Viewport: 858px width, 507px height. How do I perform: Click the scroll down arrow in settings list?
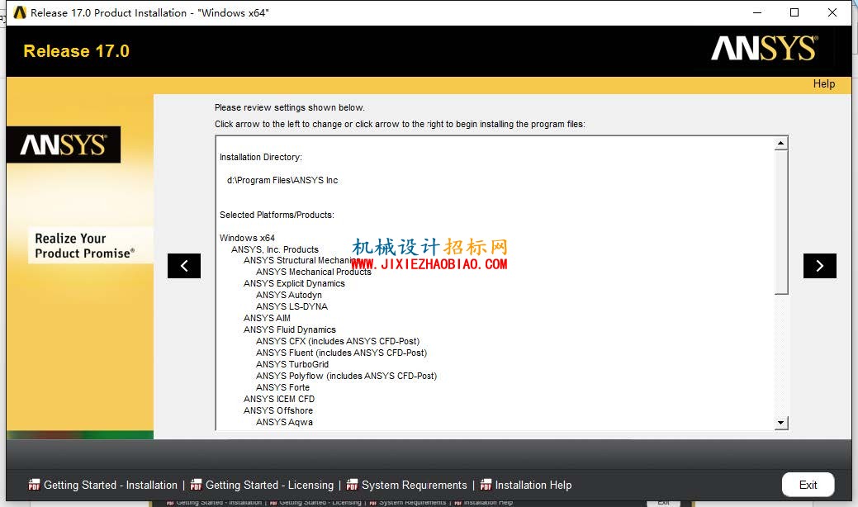(781, 422)
